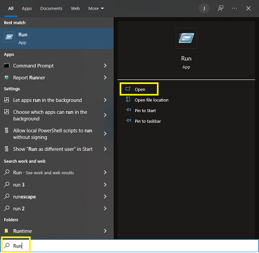Viewport: 259px width, 253px height.
Task: Expand the run 2 suggestion chevron
Action: [105, 208]
